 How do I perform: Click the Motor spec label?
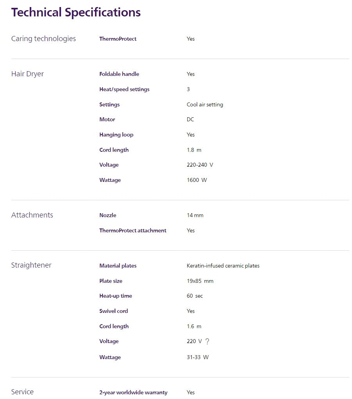point(107,119)
